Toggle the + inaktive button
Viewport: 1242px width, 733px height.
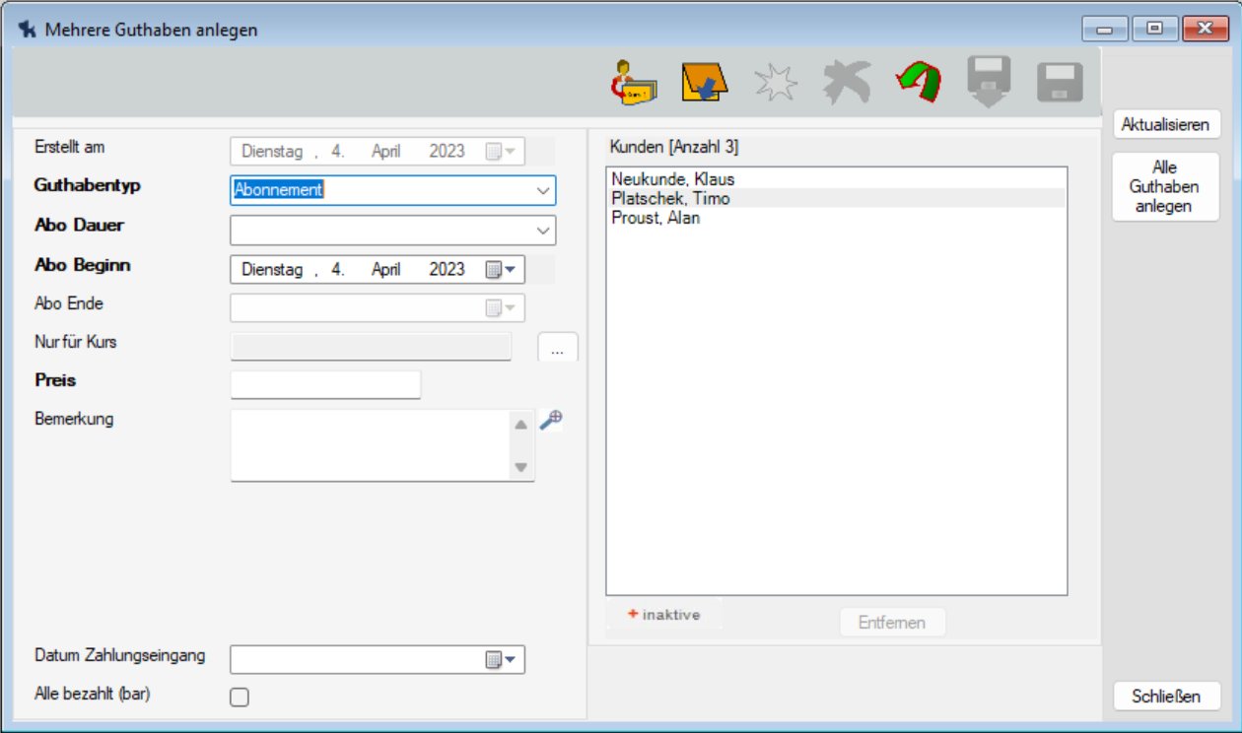(663, 615)
